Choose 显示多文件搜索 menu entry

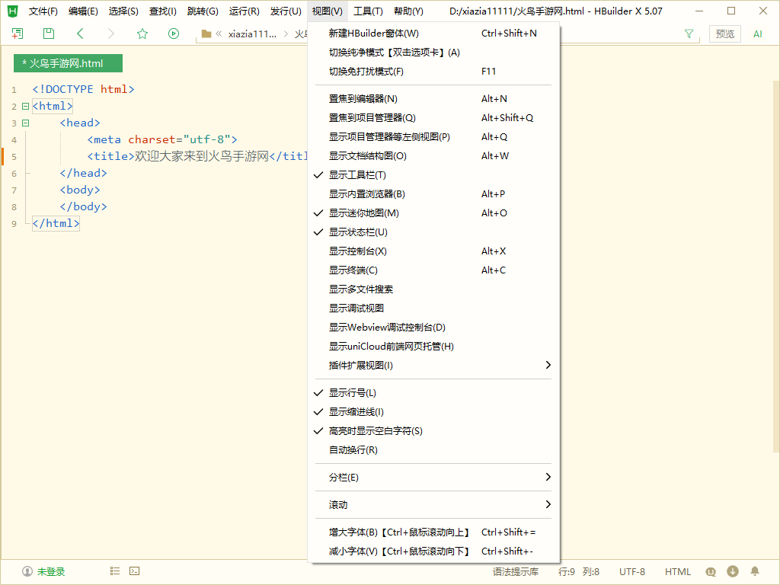coord(433,289)
